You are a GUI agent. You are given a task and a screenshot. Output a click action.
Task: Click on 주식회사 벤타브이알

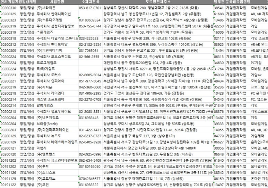pos(57,44)
